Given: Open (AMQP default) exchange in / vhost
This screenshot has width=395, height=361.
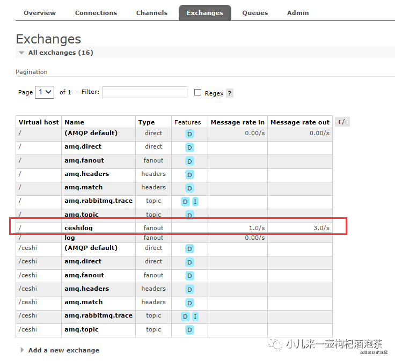Looking at the screenshot, I should [x=91, y=133].
